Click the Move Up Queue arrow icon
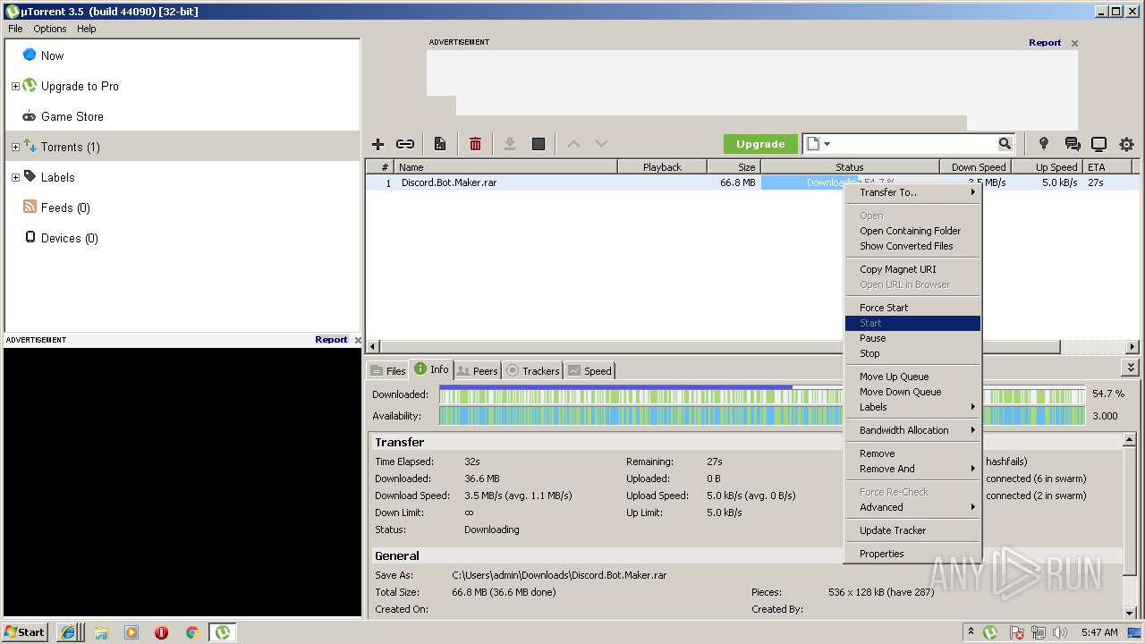This screenshot has width=1145, height=644. tap(573, 144)
